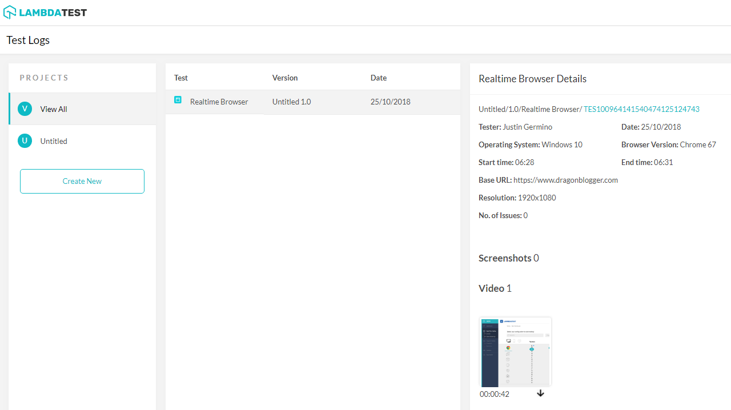Click the Video 1 section heading
731x410 pixels.
tap(495, 288)
